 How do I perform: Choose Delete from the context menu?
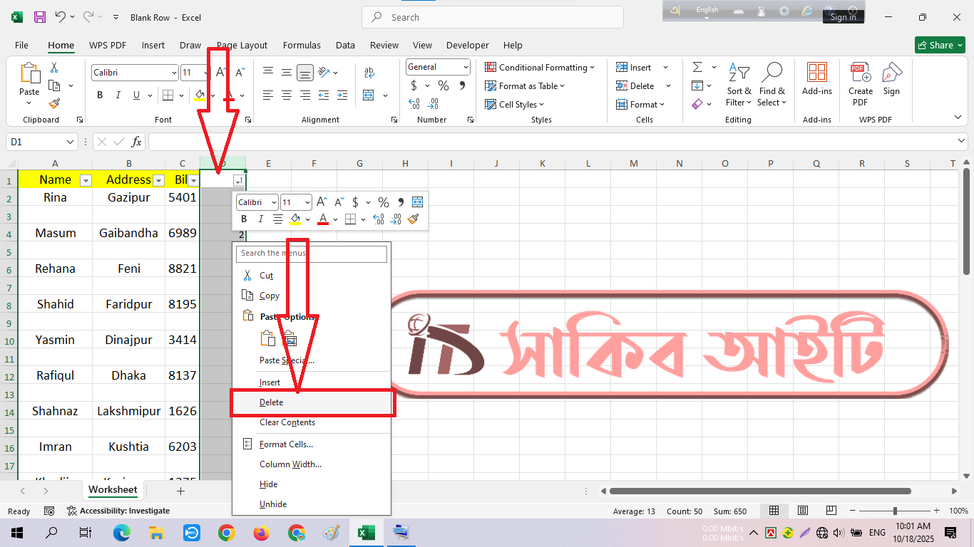[271, 402]
